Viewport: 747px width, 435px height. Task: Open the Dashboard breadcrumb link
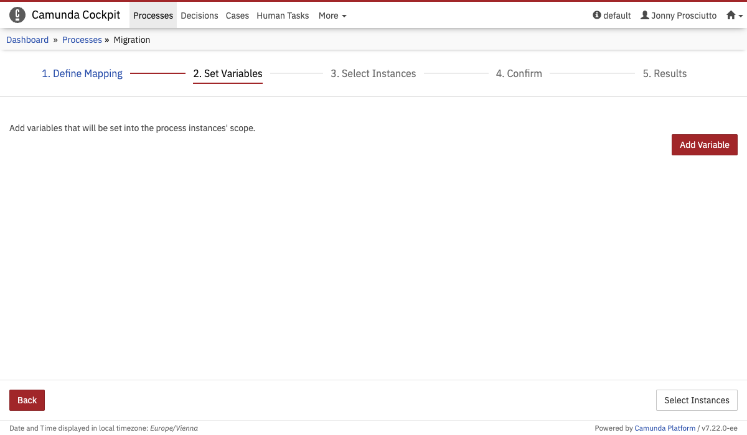(27, 39)
